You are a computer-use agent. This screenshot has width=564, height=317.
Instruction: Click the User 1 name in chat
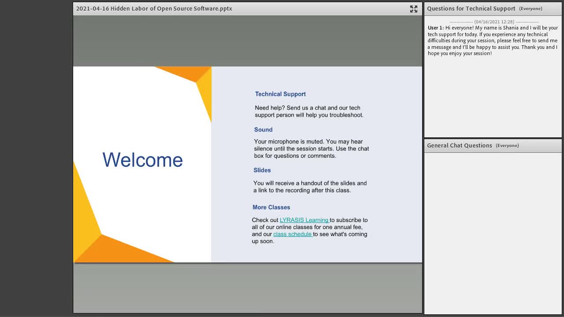coord(436,28)
